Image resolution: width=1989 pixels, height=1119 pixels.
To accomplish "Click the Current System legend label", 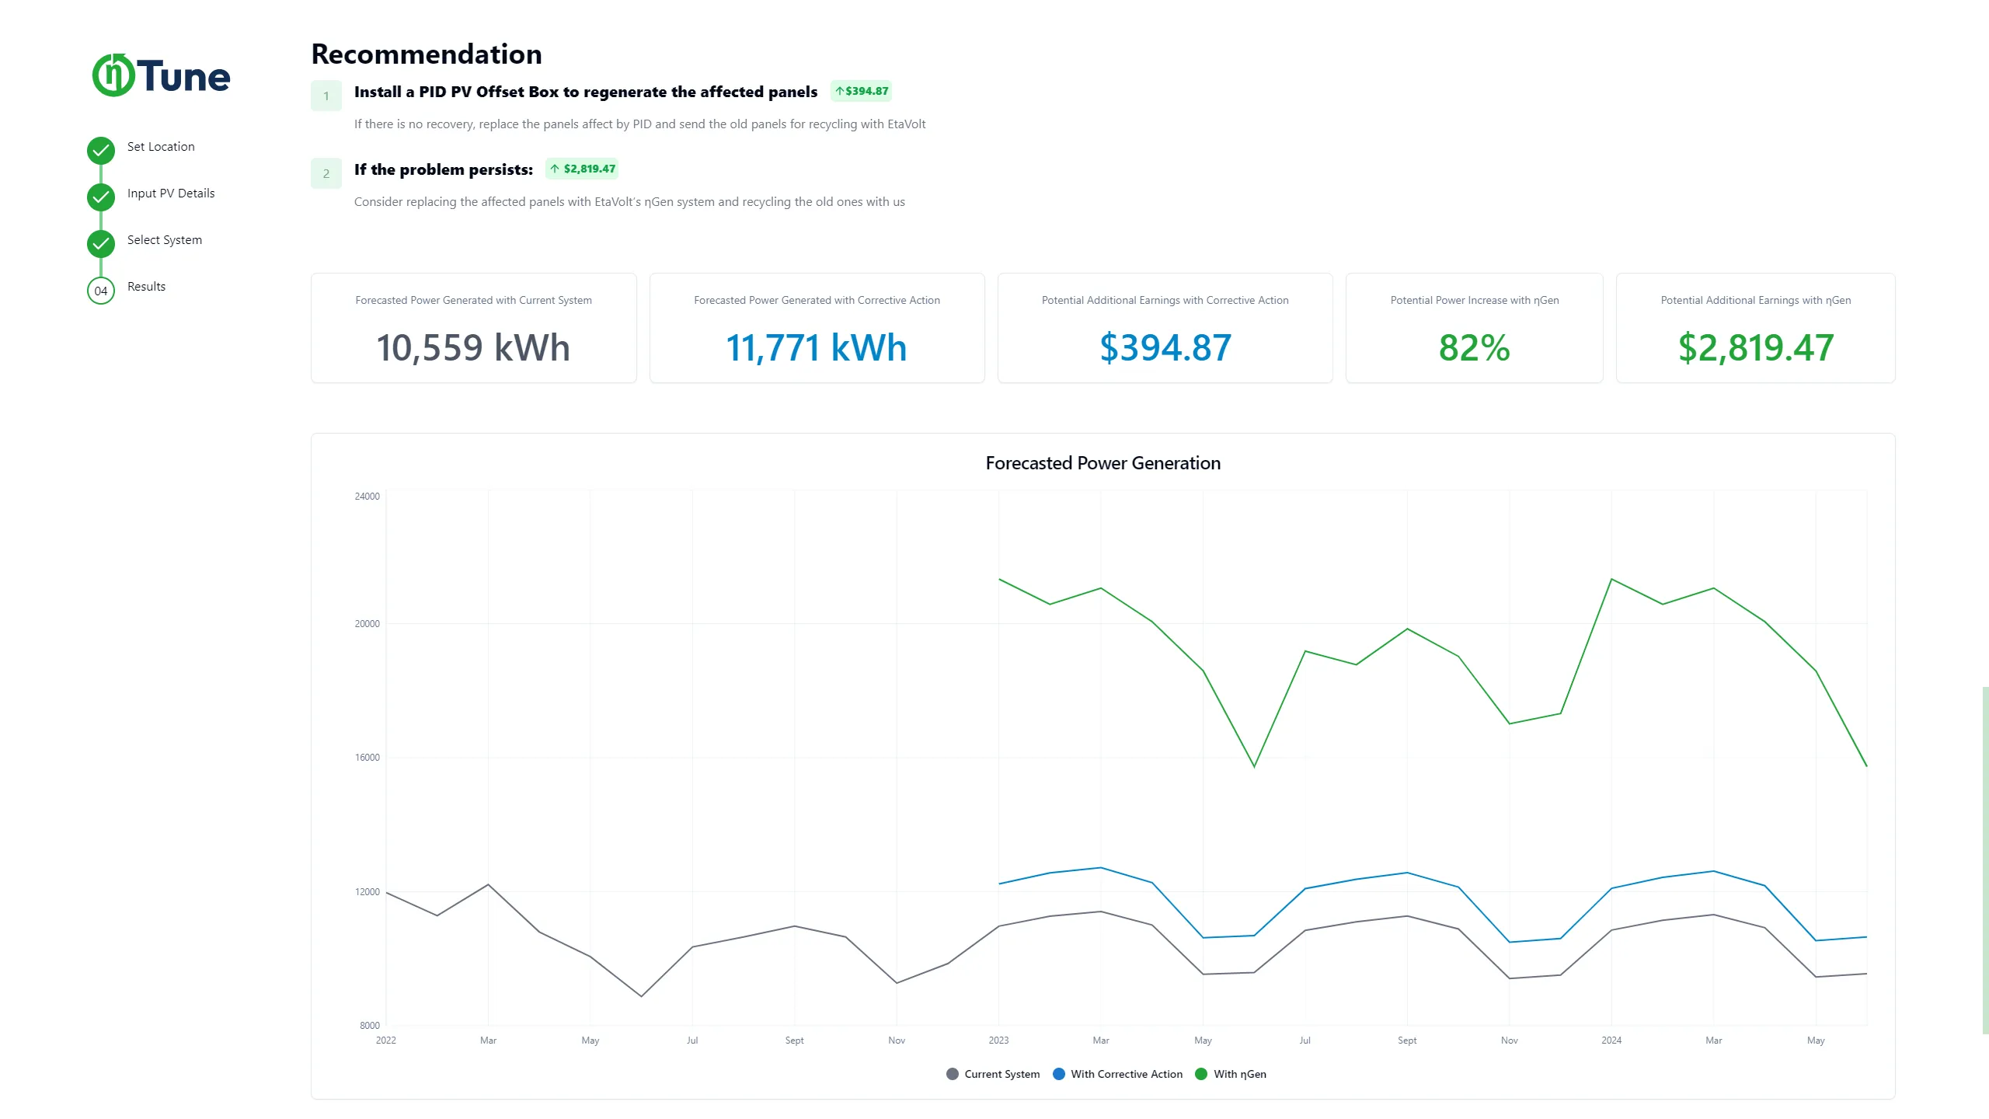I will point(1002,1074).
